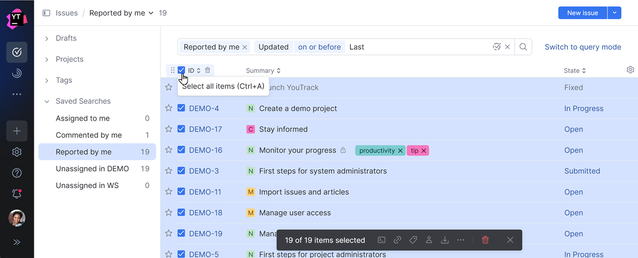This screenshot has width=638, height=258.
Task: Open the notifications bell icon
Action: pyautogui.click(x=17, y=194)
